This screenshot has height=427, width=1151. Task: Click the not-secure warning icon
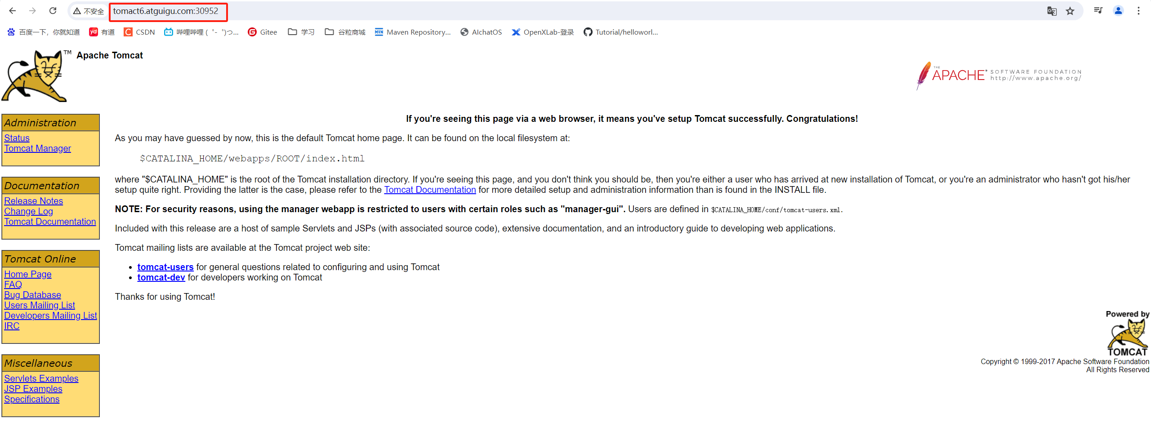[x=77, y=11]
